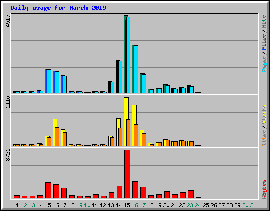Click the '1110' axis maximum label

[x=8, y=102]
